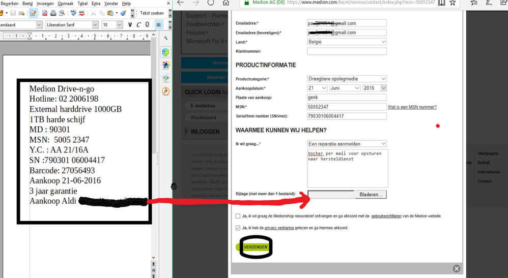Open the sidebar Gallery icon
The height and width of the screenshot is (278, 508).
click(x=166, y=78)
